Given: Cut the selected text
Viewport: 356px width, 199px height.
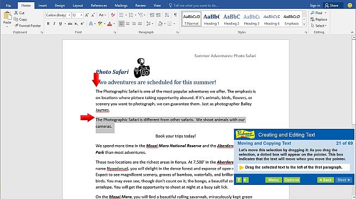Looking at the screenshot, I should [19, 13].
